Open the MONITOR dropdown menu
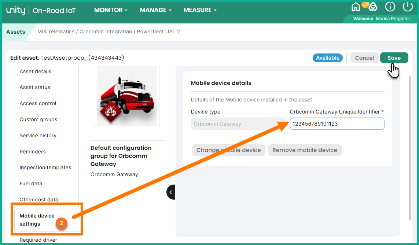The image size is (419, 245). pyautogui.click(x=111, y=10)
